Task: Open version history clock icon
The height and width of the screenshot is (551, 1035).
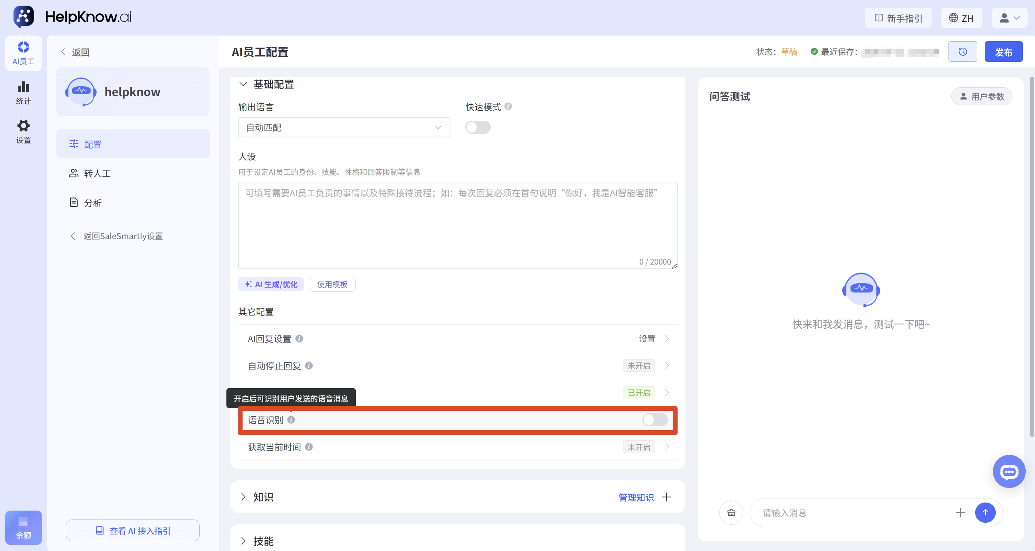Action: pyautogui.click(x=963, y=52)
